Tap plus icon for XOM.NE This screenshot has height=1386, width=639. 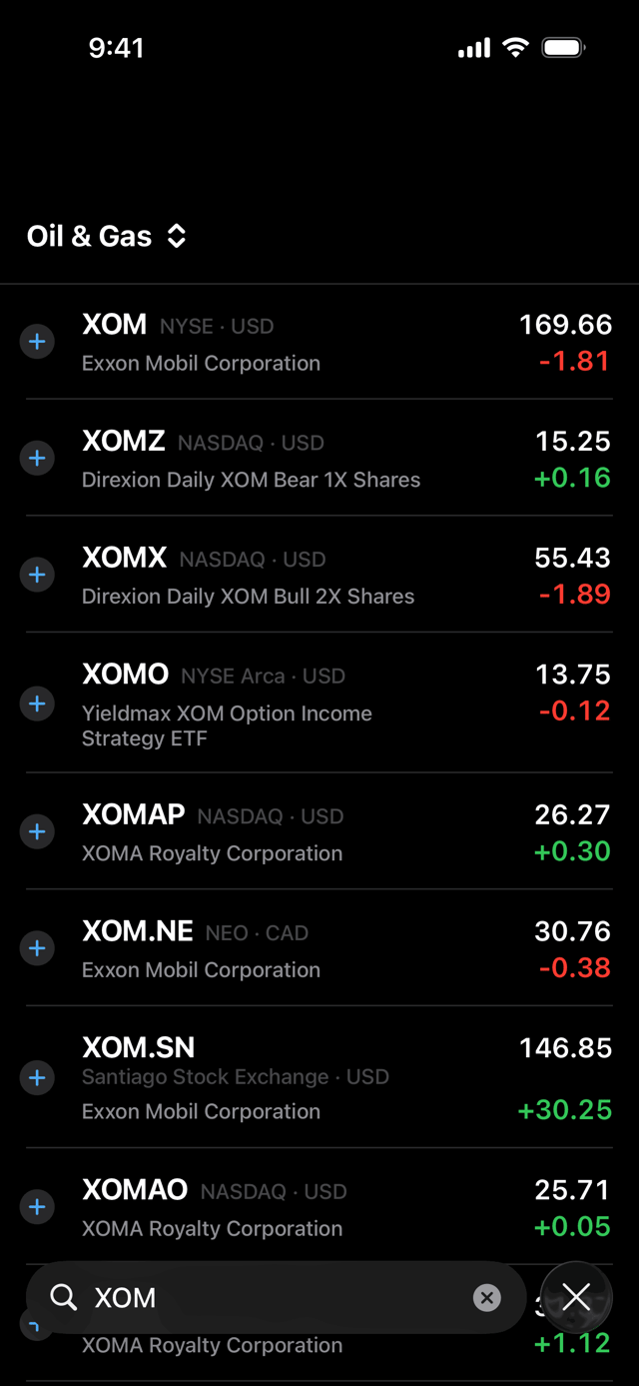tap(37, 948)
